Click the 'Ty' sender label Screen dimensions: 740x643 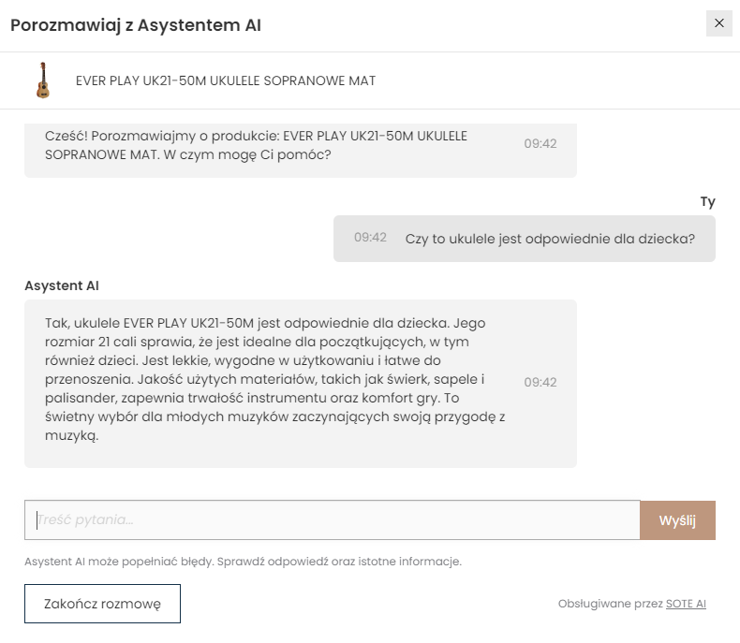point(707,202)
